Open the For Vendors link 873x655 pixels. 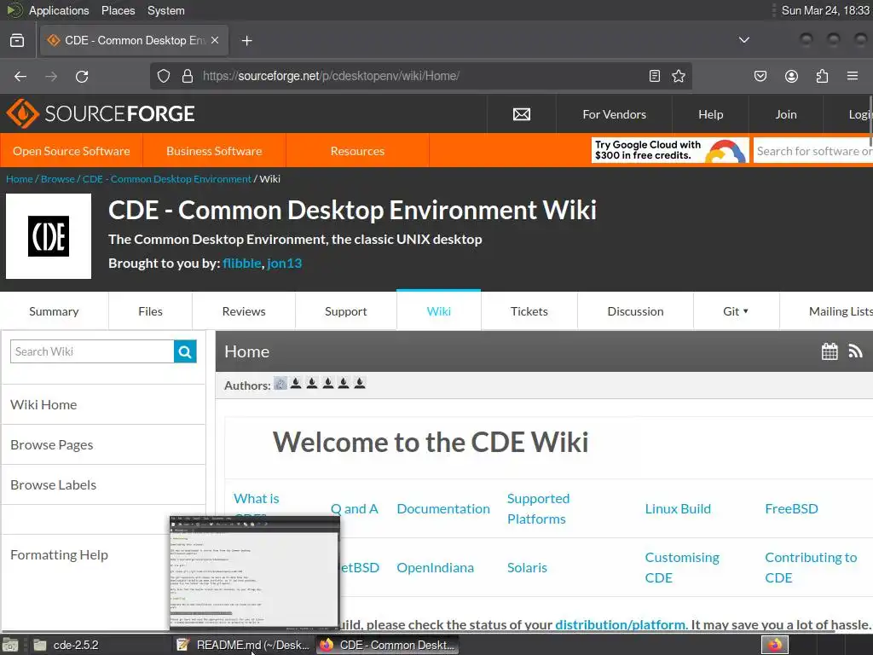(x=614, y=114)
